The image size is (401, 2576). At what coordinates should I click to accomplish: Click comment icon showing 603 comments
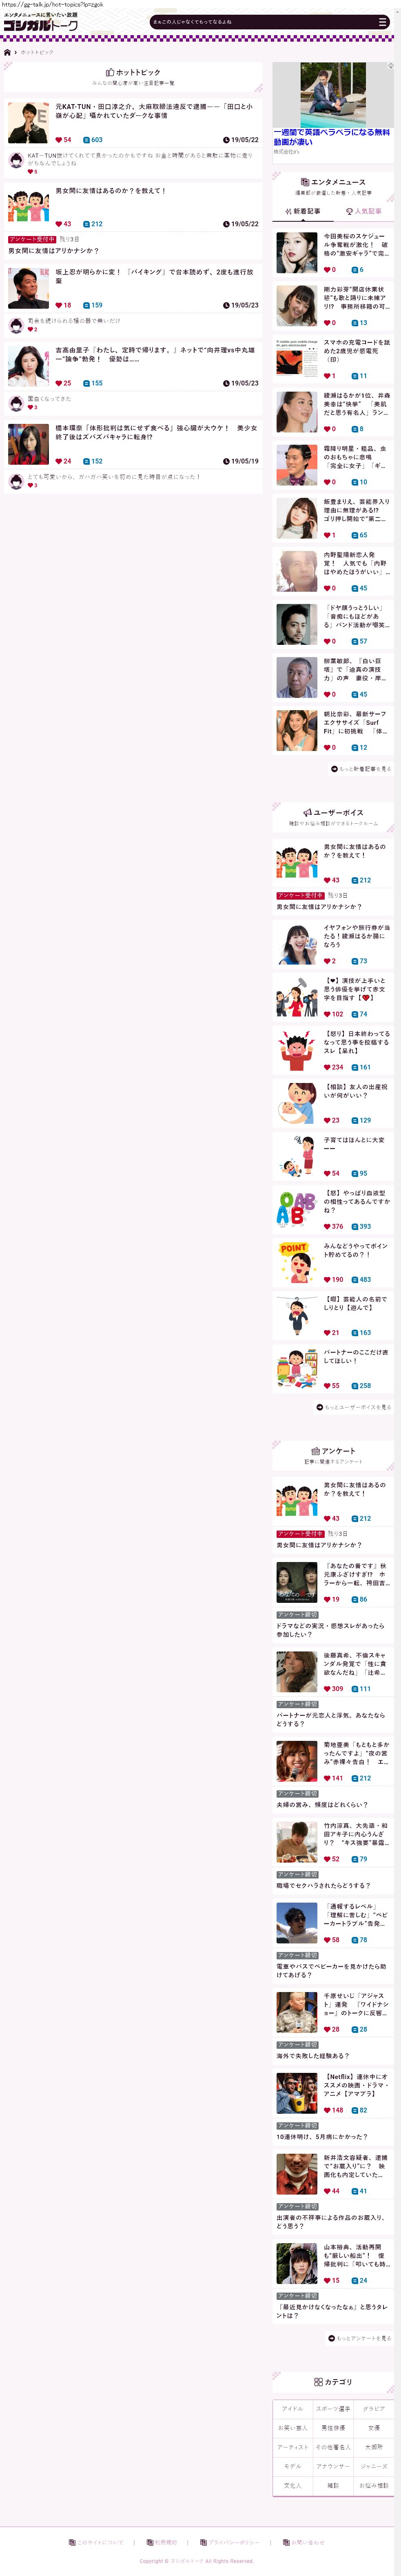[87, 140]
